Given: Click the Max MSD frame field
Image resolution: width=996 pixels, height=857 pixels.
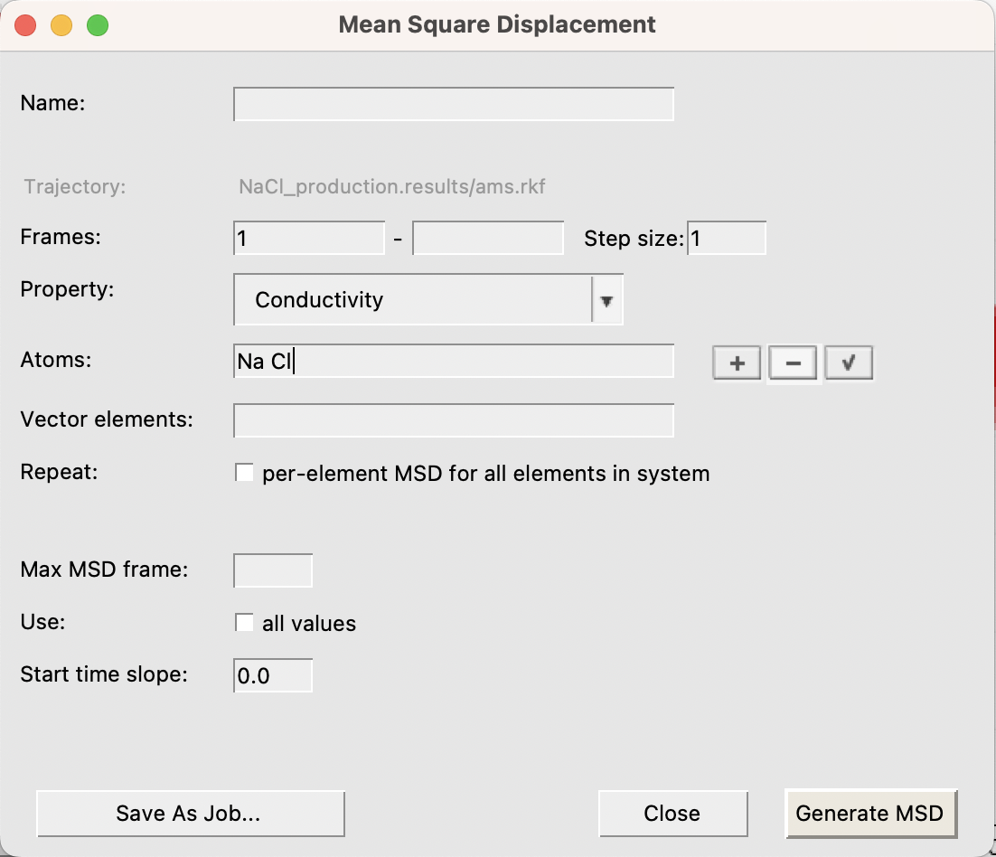Looking at the screenshot, I should click(273, 570).
